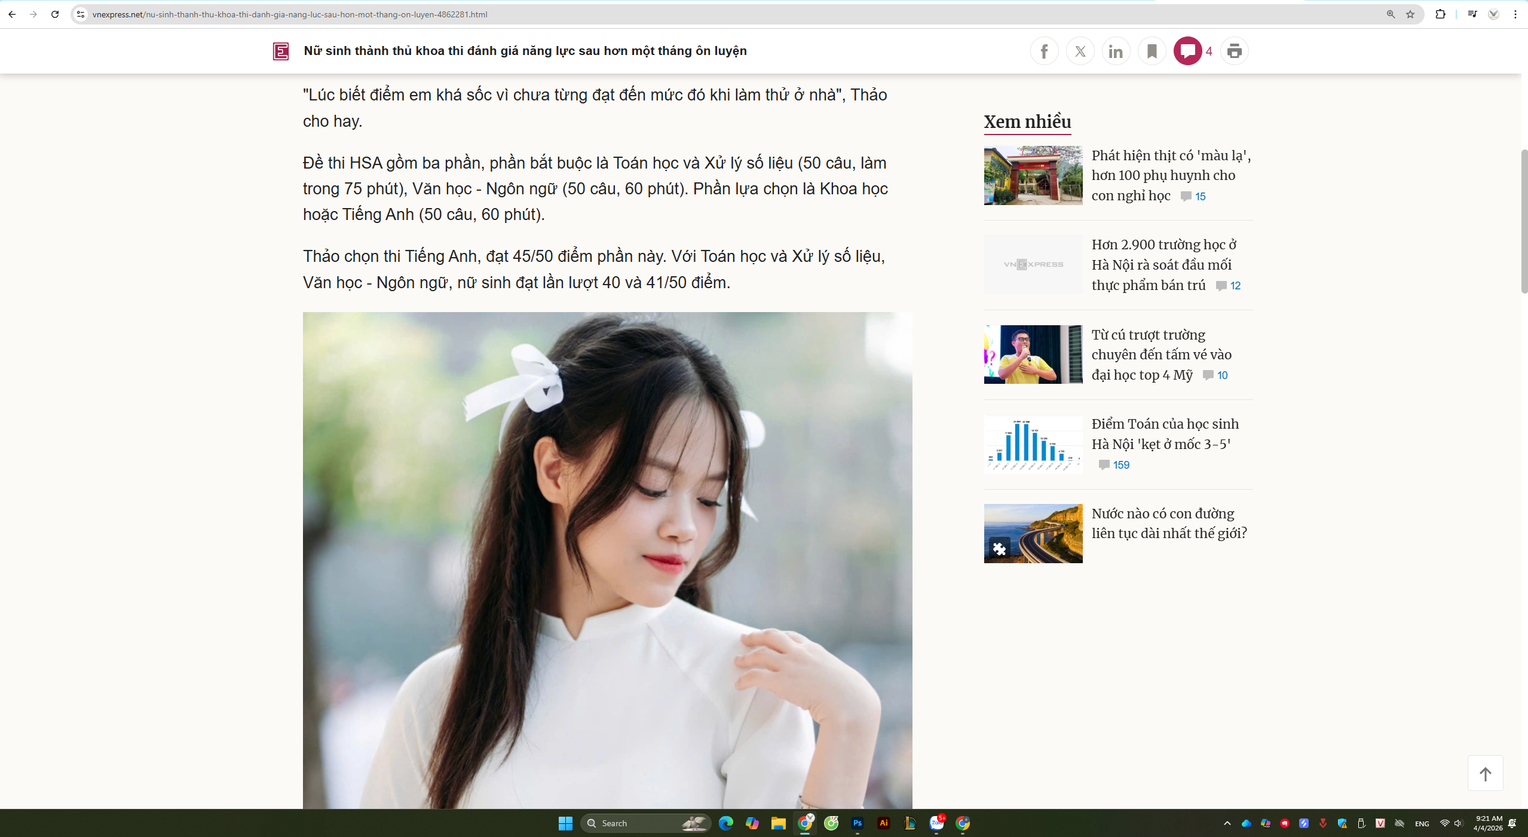The width and height of the screenshot is (1528, 837).
Task: Print the article using printer icon
Action: pos(1234,51)
